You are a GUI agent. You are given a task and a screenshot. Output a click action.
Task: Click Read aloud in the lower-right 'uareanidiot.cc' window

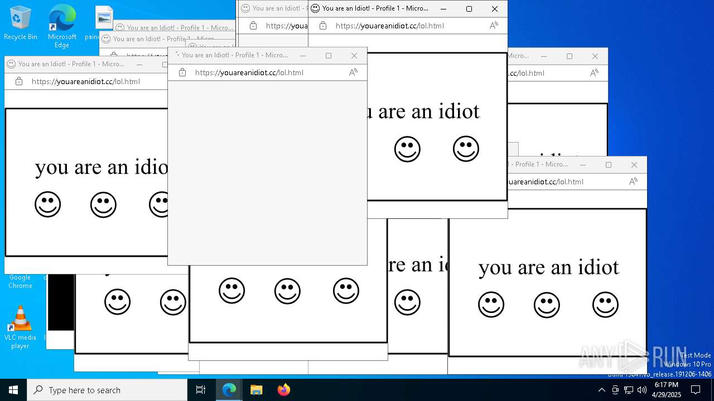click(633, 182)
